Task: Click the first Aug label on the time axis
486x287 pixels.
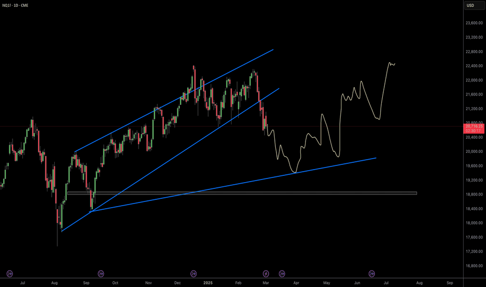Action: pyautogui.click(x=54, y=283)
